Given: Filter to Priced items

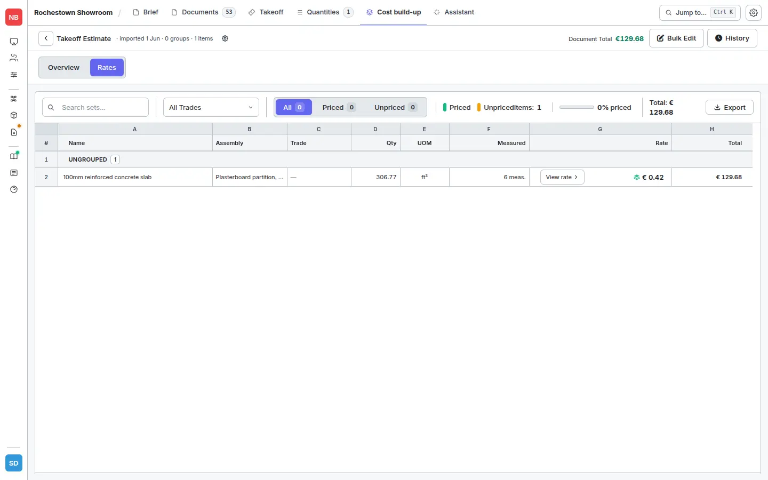Looking at the screenshot, I should (x=339, y=107).
